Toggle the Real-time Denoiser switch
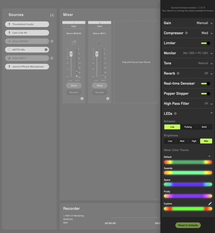The image size is (215, 233). 206,84
